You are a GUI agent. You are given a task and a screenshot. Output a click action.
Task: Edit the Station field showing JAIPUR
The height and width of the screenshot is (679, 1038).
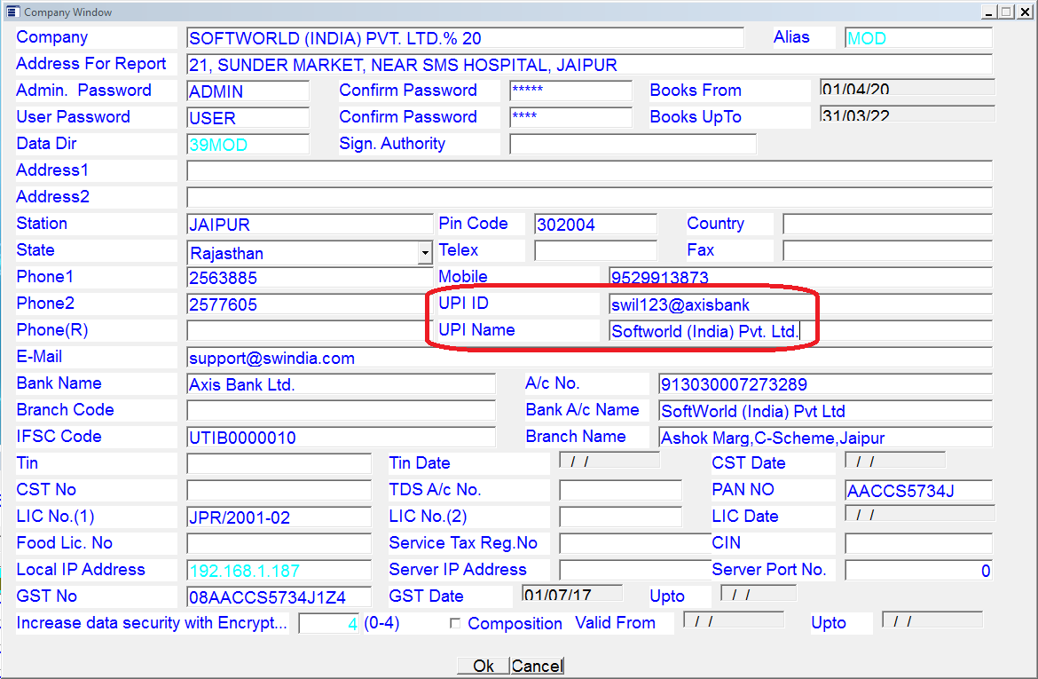click(x=310, y=224)
